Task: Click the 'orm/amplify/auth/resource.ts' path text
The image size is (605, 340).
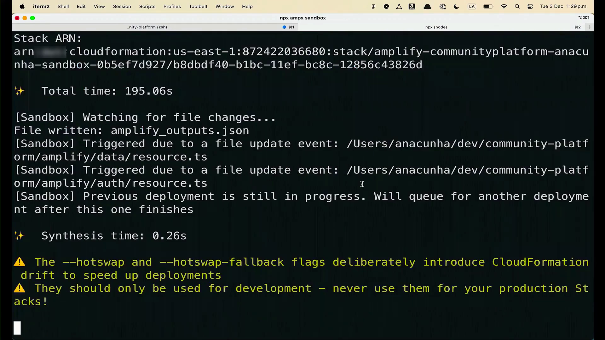Action: (111, 183)
